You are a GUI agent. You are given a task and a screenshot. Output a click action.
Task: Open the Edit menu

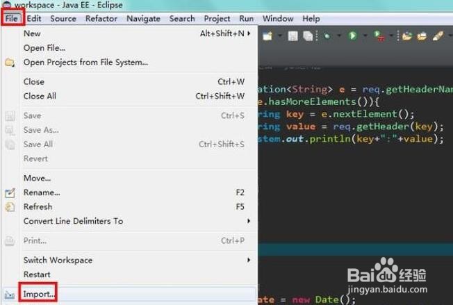(34, 19)
